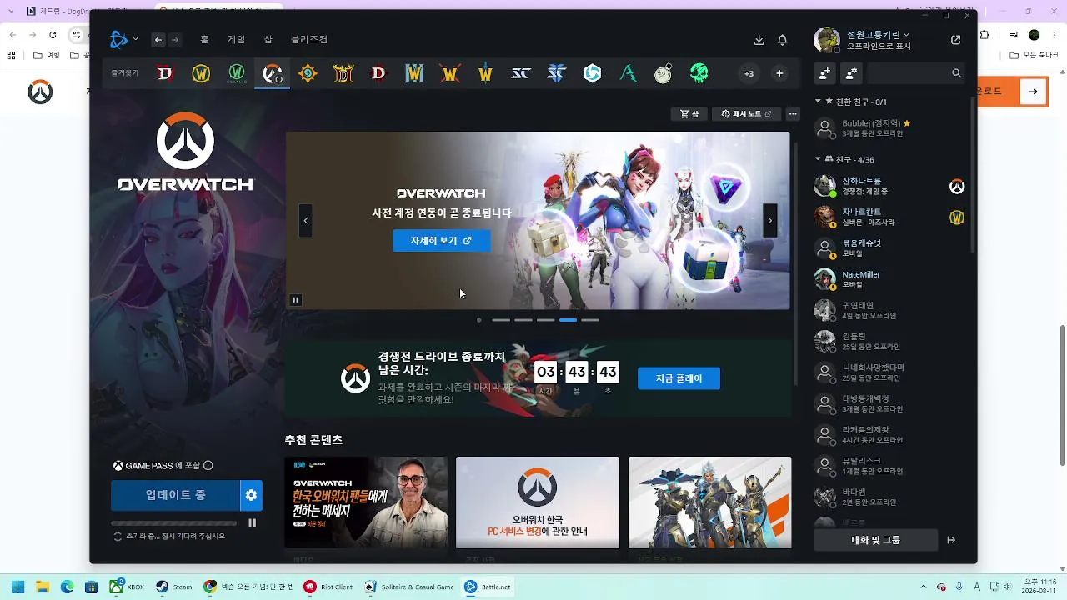This screenshot has width=1067, height=600.
Task: Focus the friends search field
Action: pyautogui.click(x=915, y=73)
